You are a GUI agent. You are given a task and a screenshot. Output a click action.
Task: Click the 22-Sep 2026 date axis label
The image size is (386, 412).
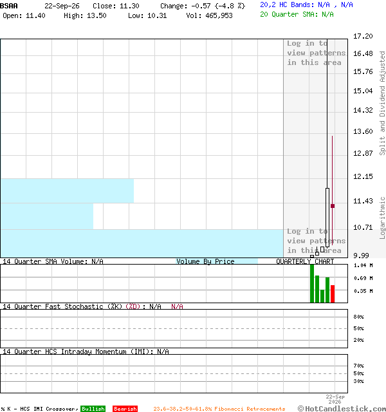click(335, 399)
